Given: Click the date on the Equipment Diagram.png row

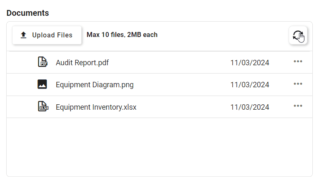Looking at the screenshot, I should point(249,85).
